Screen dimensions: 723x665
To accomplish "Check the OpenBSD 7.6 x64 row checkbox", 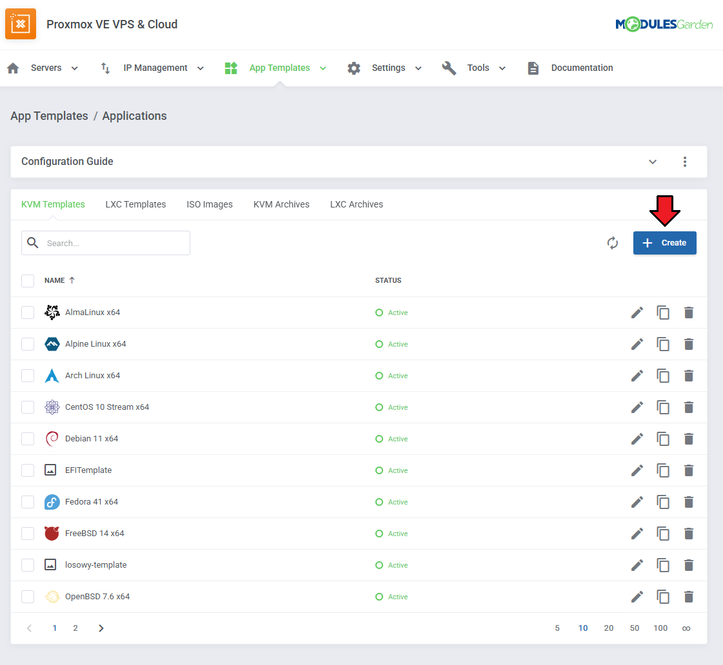I will tap(28, 597).
